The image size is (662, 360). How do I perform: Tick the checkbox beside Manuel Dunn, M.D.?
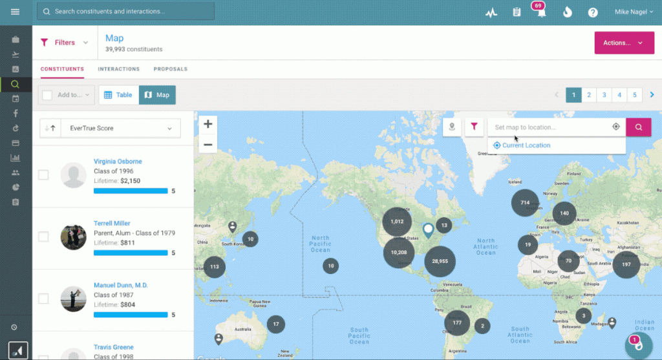[43, 299]
